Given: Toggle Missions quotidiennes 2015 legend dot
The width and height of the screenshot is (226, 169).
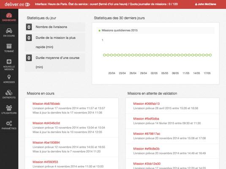Looking at the screenshot, I should [x=99, y=30].
